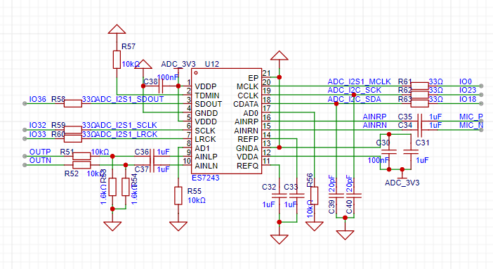The width and height of the screenshot is (493, 269).
Task: Select the ADC_I2C_SDA net label
Action: click(355, 100)
